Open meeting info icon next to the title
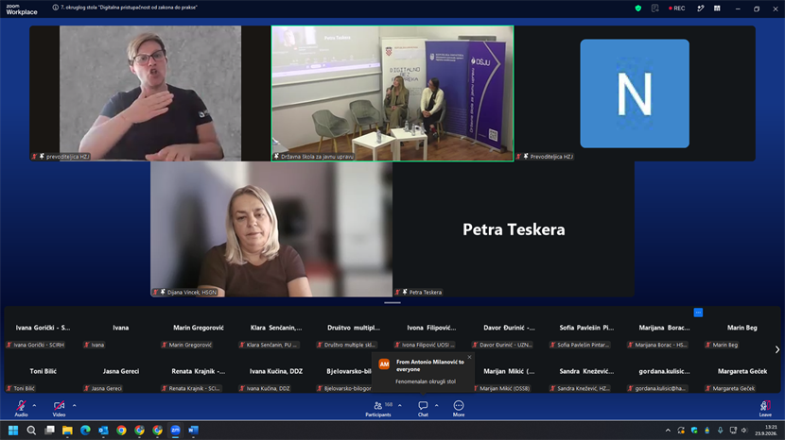 (x=56, y=8)
